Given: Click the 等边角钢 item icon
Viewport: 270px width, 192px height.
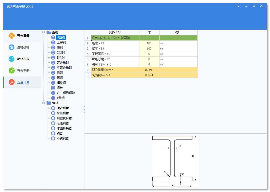Looking at the screenshot, I should 53,63.
